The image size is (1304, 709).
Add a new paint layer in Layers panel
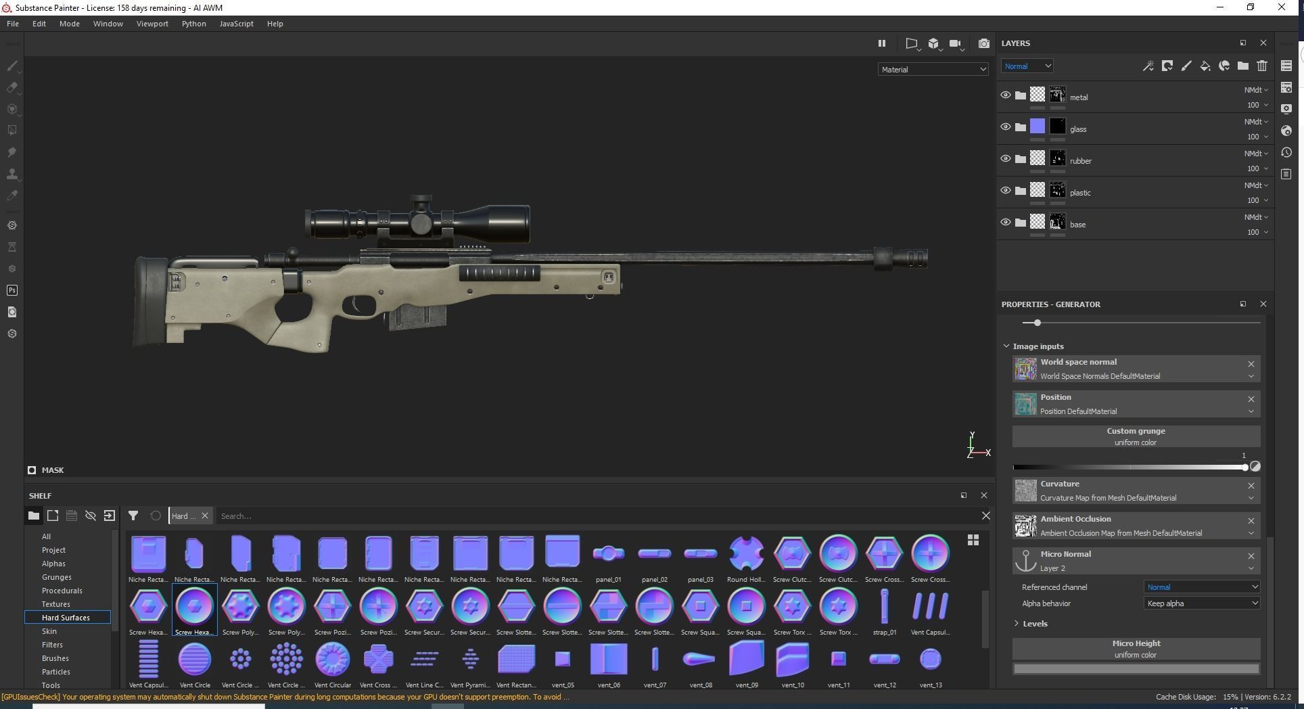pos(1186,66)
